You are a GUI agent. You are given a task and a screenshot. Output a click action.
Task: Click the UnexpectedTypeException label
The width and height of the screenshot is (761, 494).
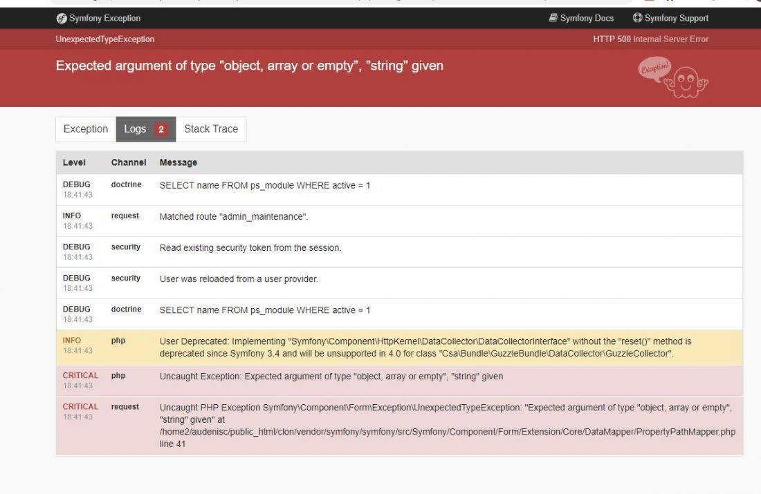click(x=105, y=39)
